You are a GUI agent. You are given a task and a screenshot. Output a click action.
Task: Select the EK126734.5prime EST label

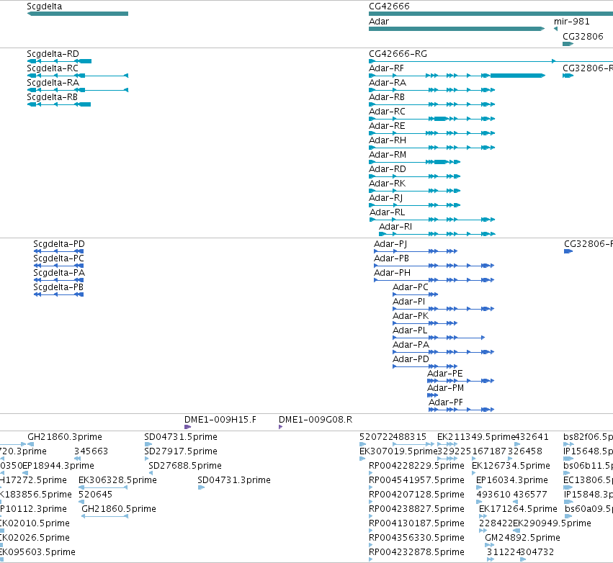pyautogui.click(x=511, y=467)
